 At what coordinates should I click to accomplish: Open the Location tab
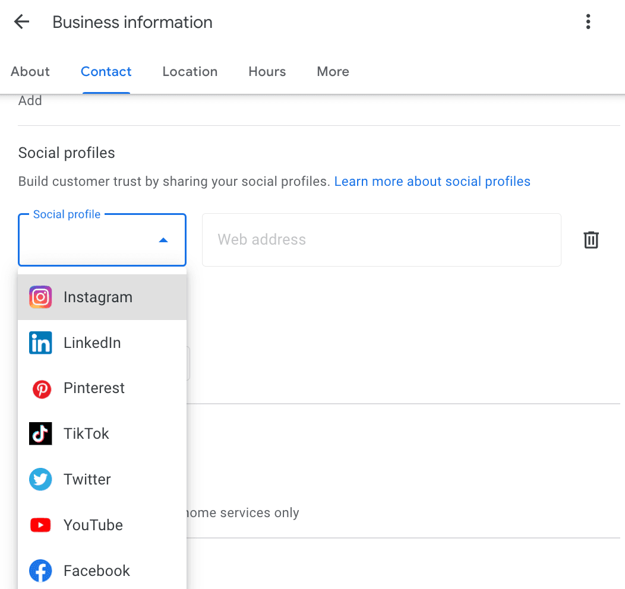point(190,71)
